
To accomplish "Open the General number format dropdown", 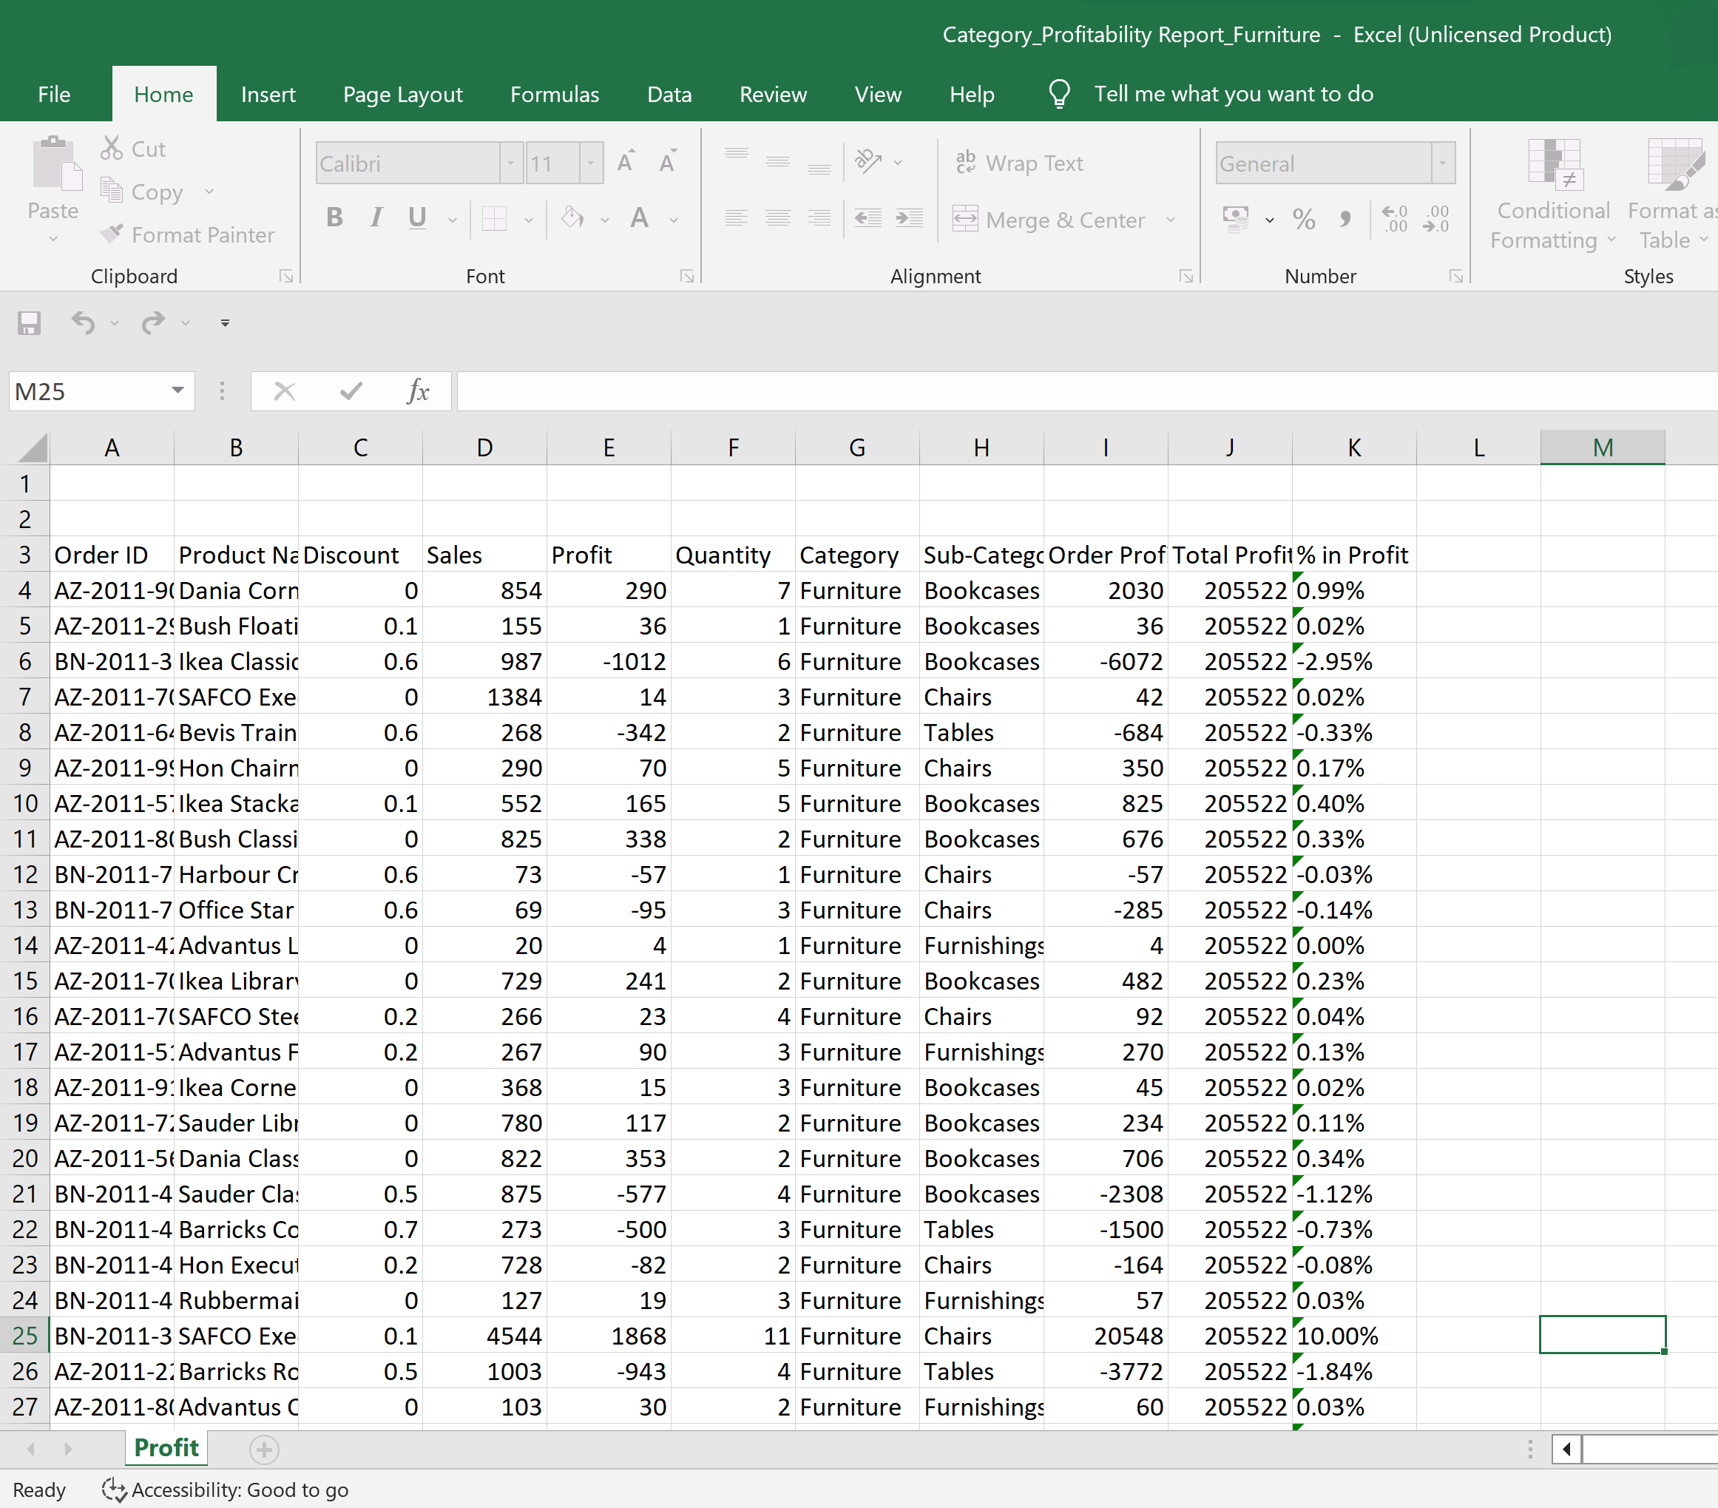I will click(x=1442, y=163).
